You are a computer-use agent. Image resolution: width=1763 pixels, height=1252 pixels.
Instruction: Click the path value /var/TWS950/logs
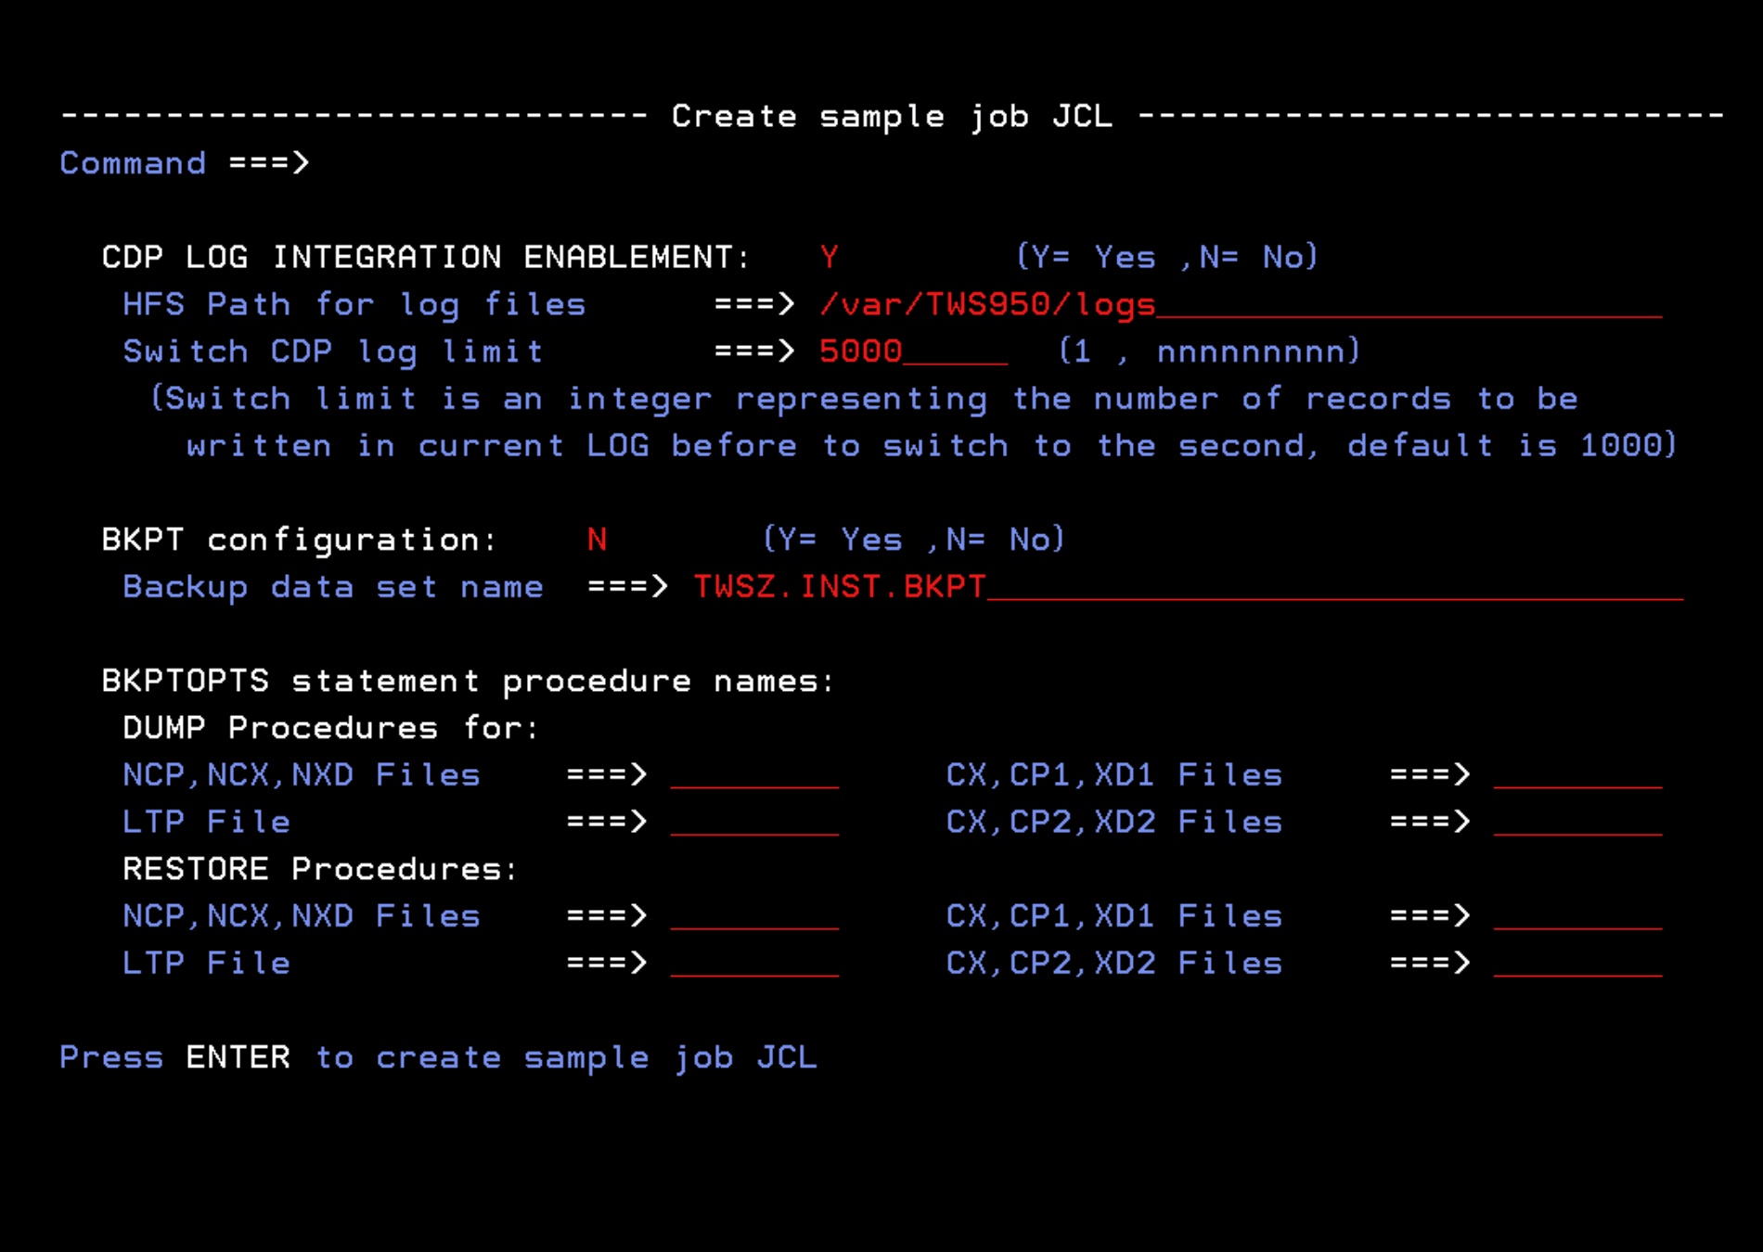(x=986, y=304)
